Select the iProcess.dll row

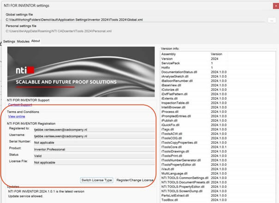coord(218,112)
